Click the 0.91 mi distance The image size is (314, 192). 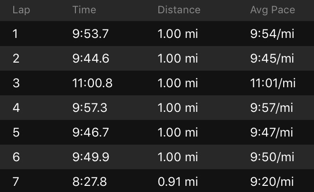point(177,182)
